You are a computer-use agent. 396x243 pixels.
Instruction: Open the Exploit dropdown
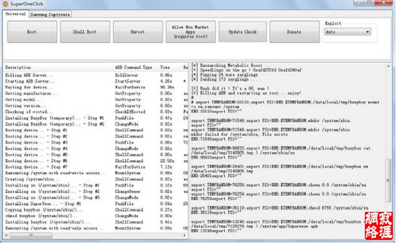pyautogui.click(x=348, y=32)
